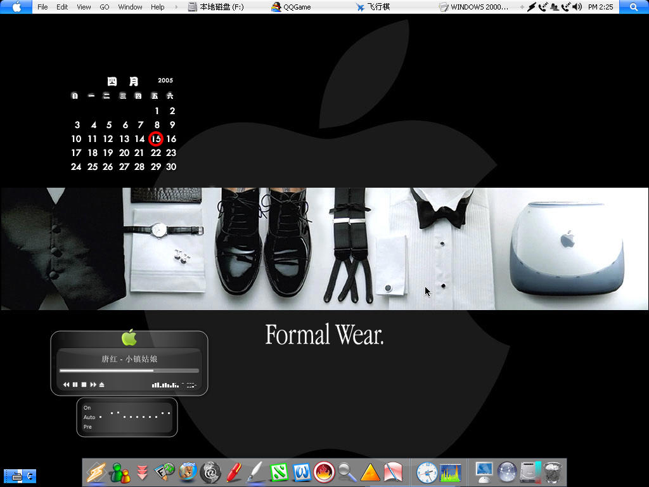
Task: Open the network globe icon in dock
Action: click(x=507, y=472)
